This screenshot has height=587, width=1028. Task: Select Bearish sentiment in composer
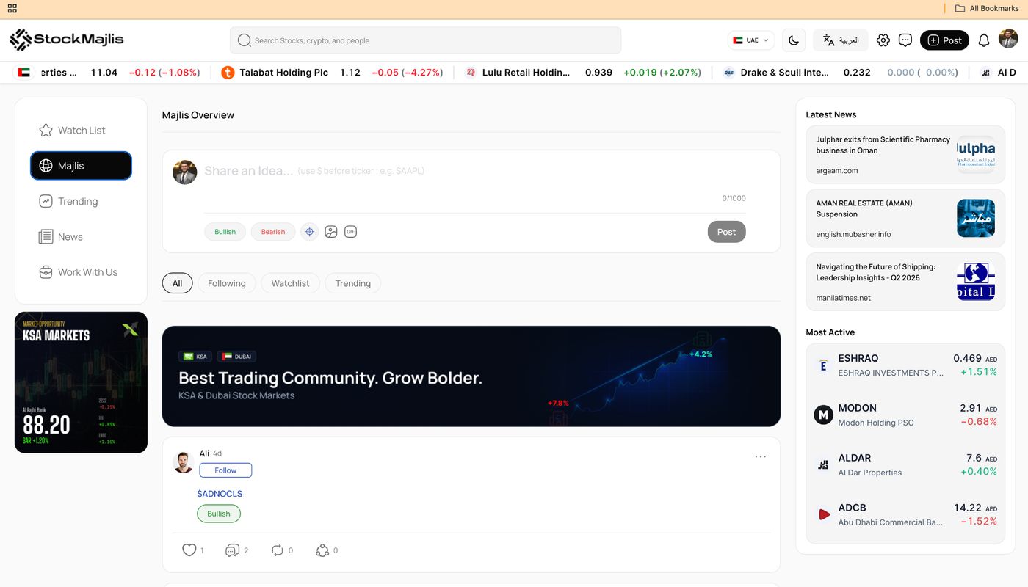273,232
